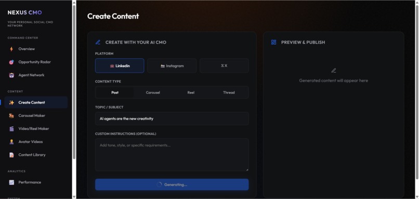Switch content type to Thread
This screenshot has width=419, height=199.
click(229, 92)
